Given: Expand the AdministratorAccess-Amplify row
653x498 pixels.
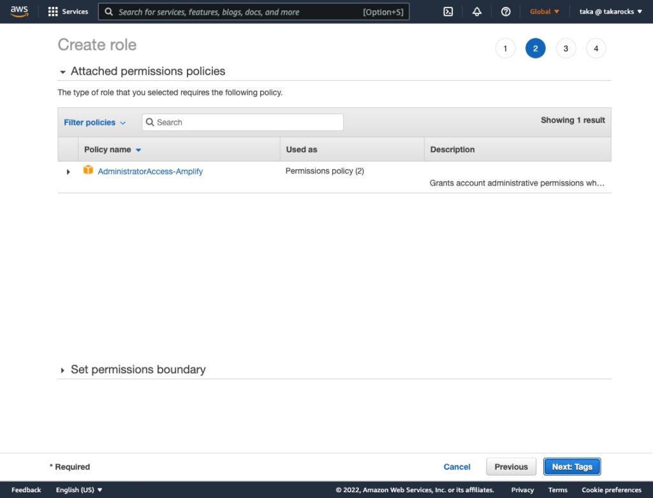Looking at the screenshot, I should [x=68, y=172].
